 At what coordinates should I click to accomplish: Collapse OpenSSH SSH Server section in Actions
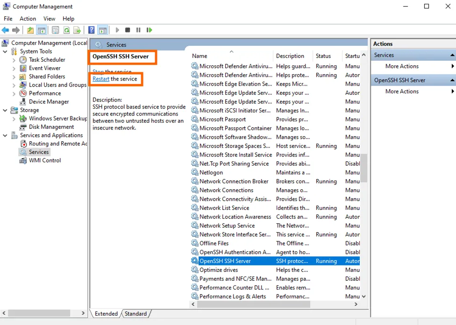pyautogui.click(x=452, y=80)
